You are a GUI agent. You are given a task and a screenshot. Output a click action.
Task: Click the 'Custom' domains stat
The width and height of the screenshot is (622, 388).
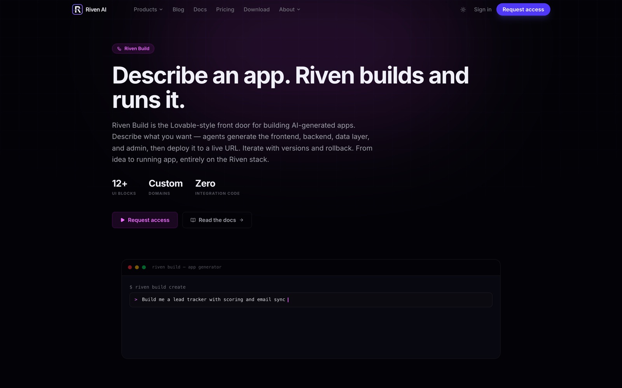pos(166,187)
